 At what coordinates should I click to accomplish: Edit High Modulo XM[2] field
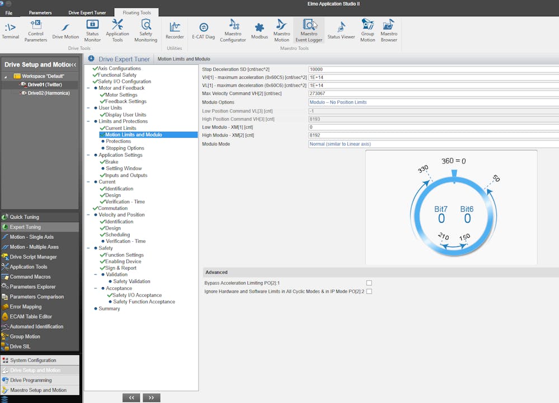pyautogui.click(x=434, y=135)
